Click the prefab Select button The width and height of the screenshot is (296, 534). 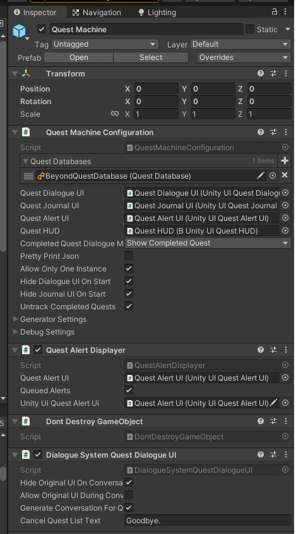click(151, 57)
